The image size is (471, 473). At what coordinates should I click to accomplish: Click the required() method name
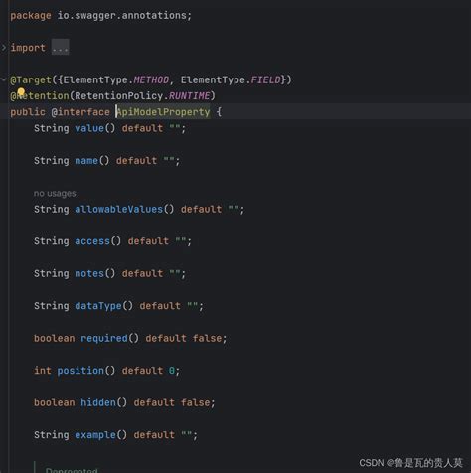coord(104,338)
